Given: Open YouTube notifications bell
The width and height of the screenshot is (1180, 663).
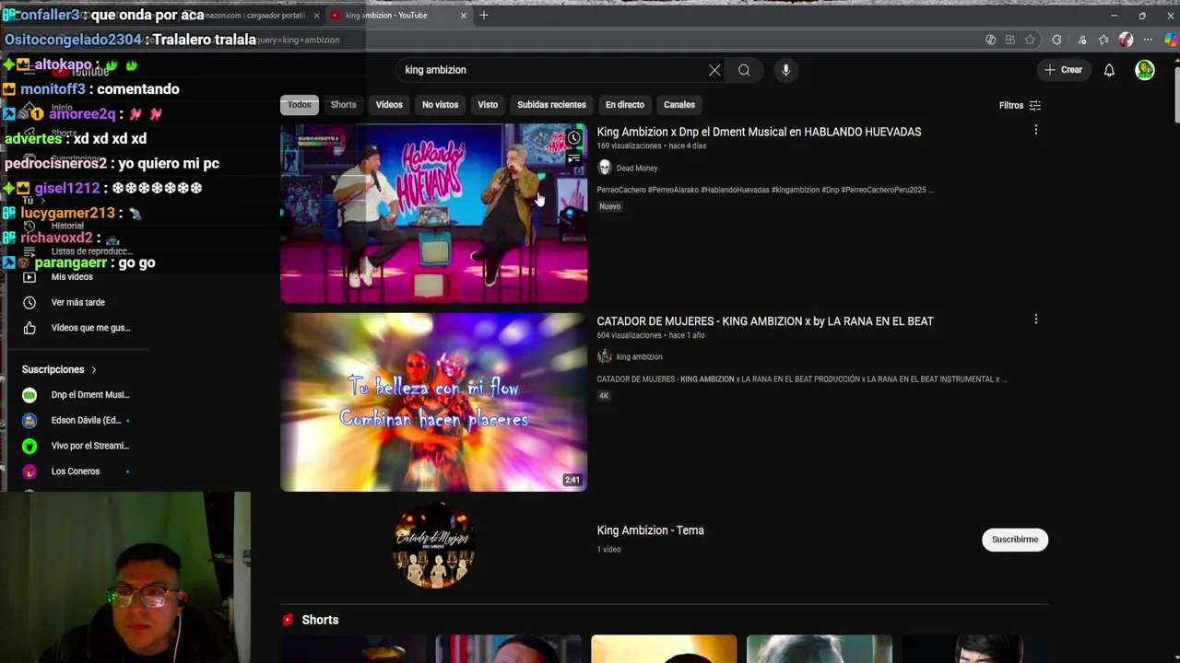Looking at the screenshot, I should coord(1109,70).
